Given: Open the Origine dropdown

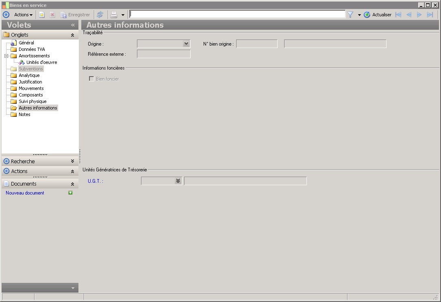Looking at the screenshot, I should (x=186, y=44).
